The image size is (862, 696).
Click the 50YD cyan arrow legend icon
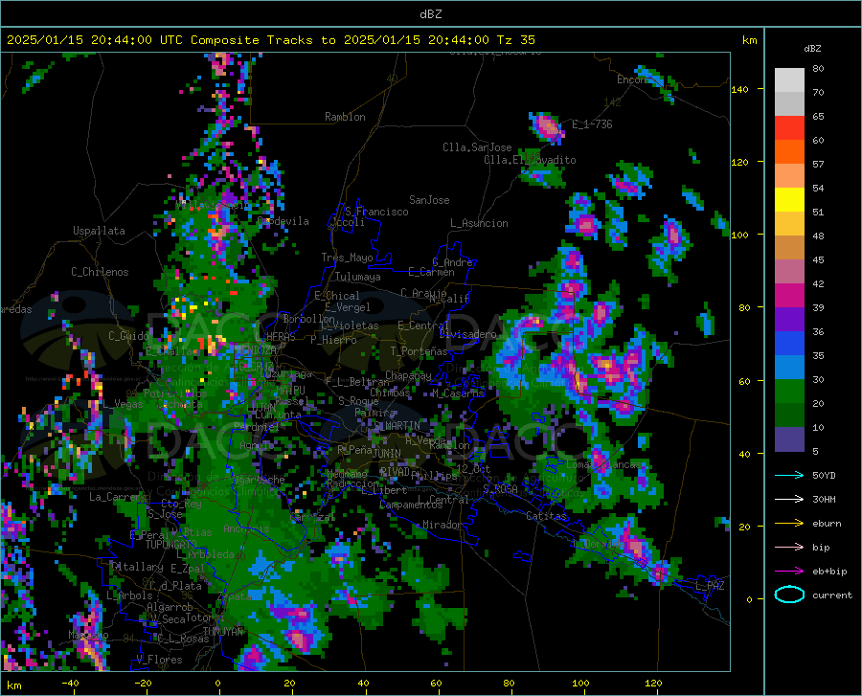[789, 475]
